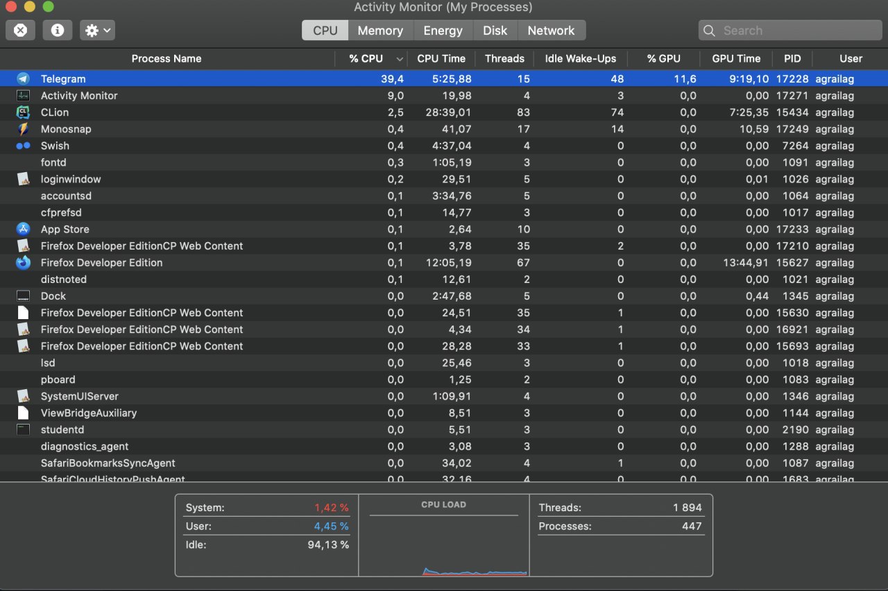
Task: Click the Dock process icon
Action: point(24,295)
